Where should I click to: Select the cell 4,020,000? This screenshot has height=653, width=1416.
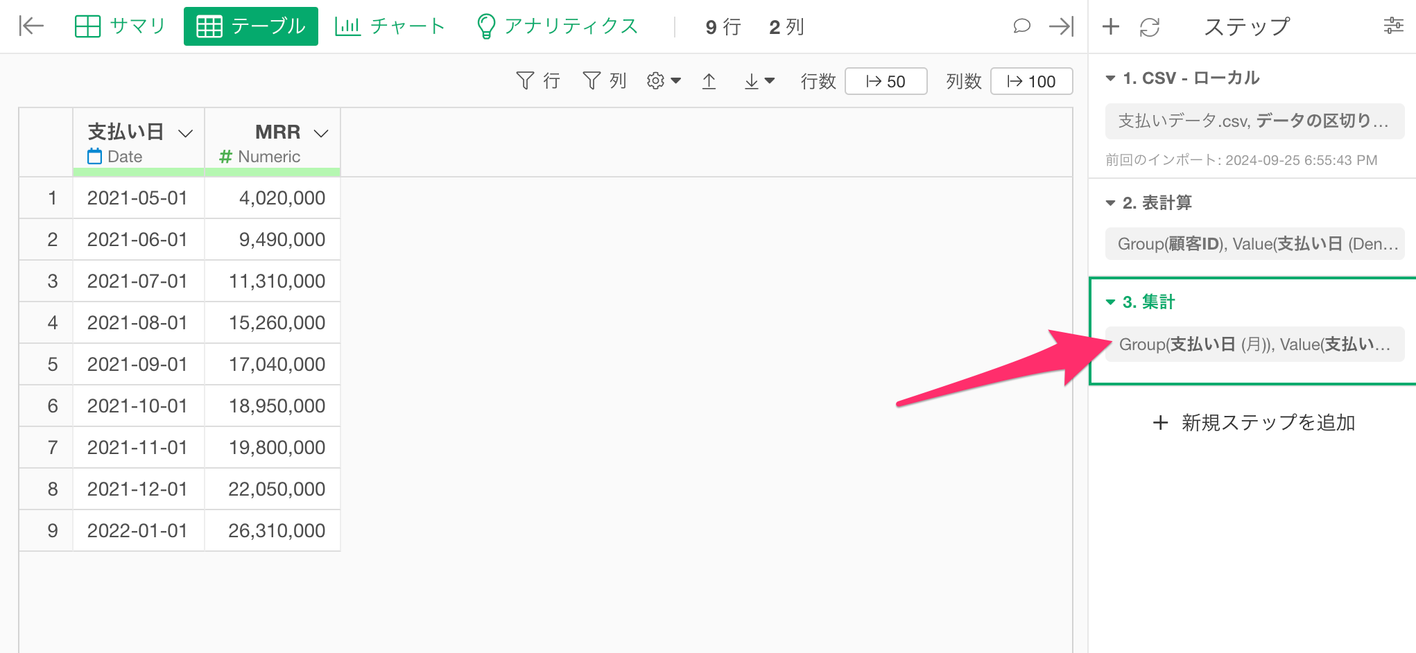tap(273, 198)
